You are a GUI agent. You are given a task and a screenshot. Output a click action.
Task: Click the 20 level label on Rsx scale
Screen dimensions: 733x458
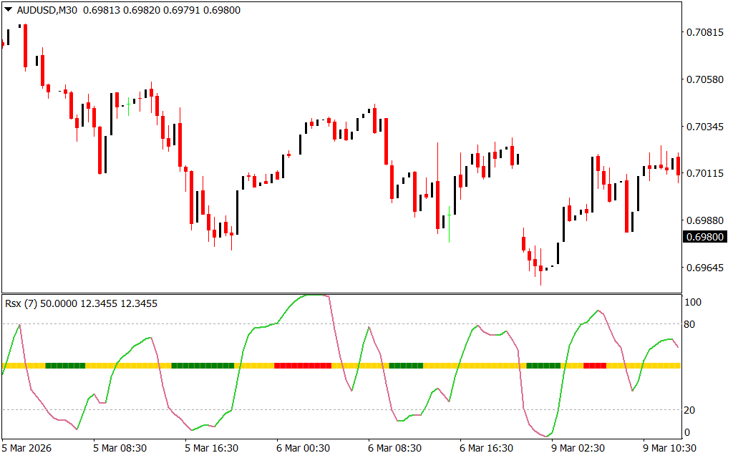pyautogui.click(x=691, y=409)
